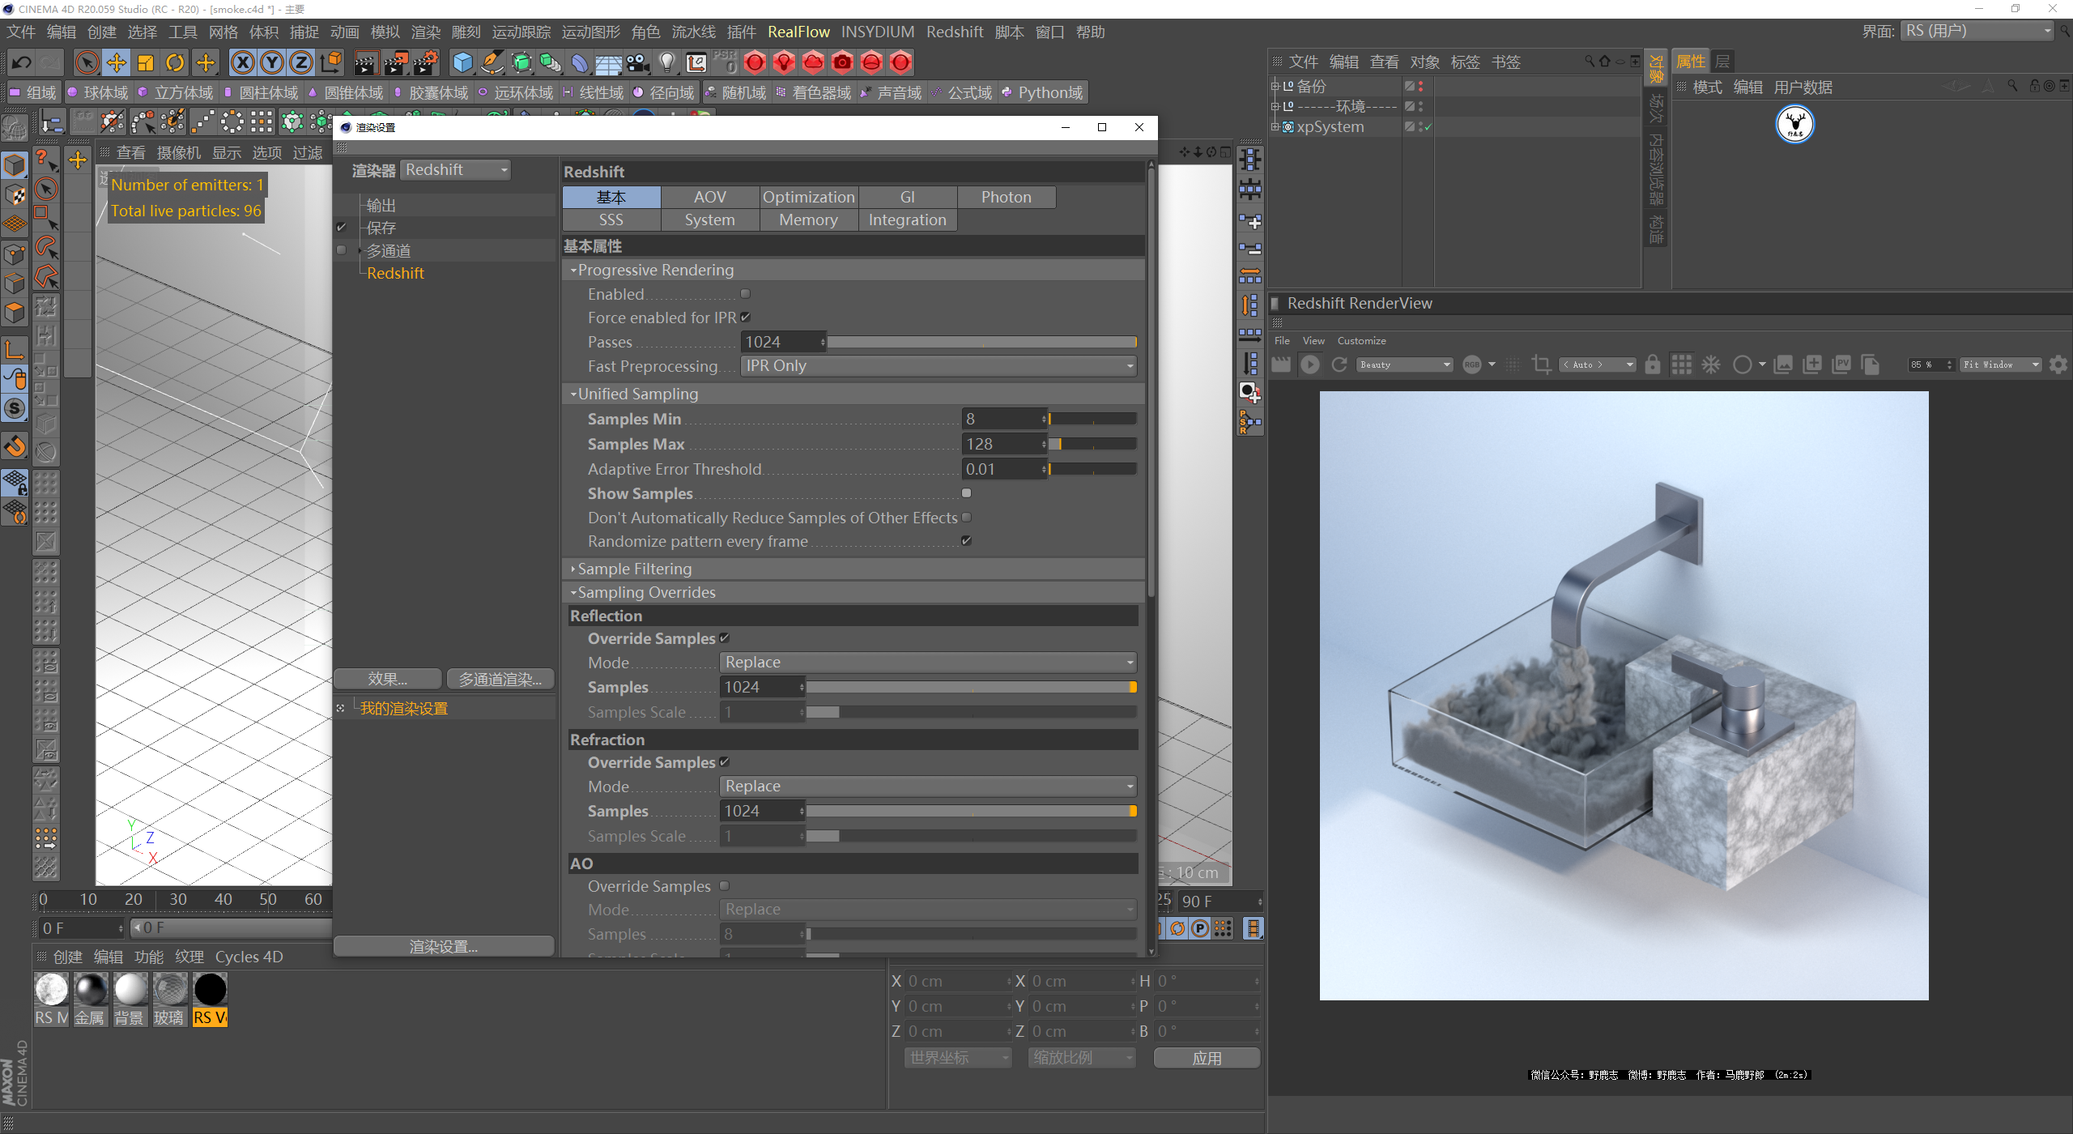Click the RenderView clapperboard render icon

click(1280, 364)
